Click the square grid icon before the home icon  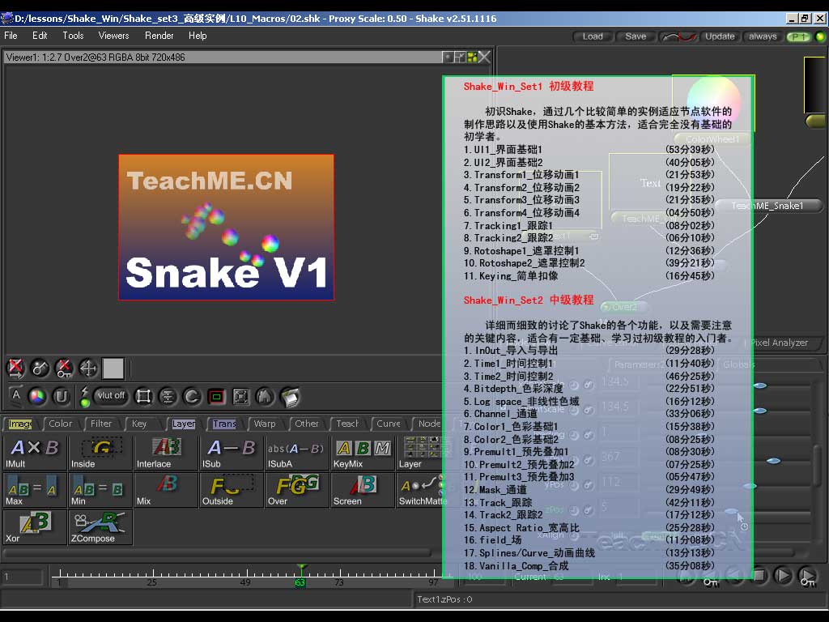[x=240, y=396]
